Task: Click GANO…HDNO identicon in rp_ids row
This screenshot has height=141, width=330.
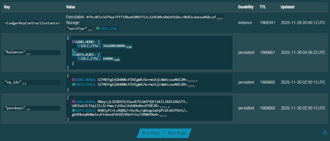Action: [73, 79]
